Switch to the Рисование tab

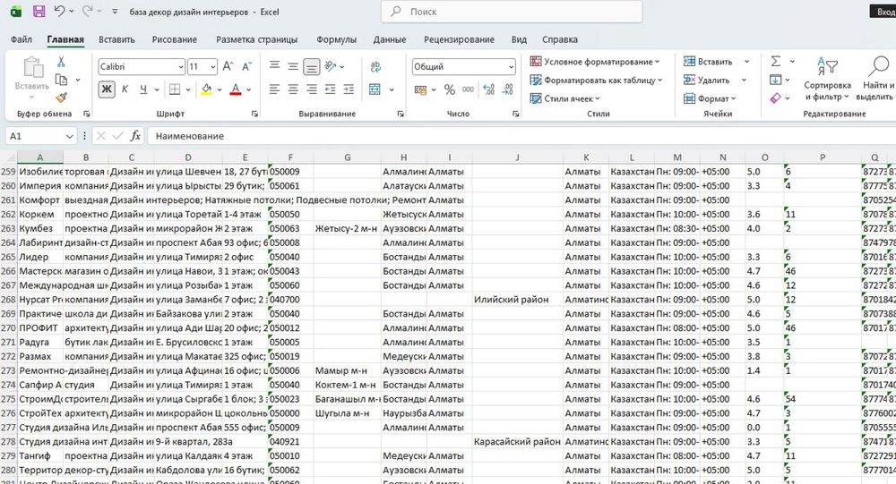pos(175,39)
